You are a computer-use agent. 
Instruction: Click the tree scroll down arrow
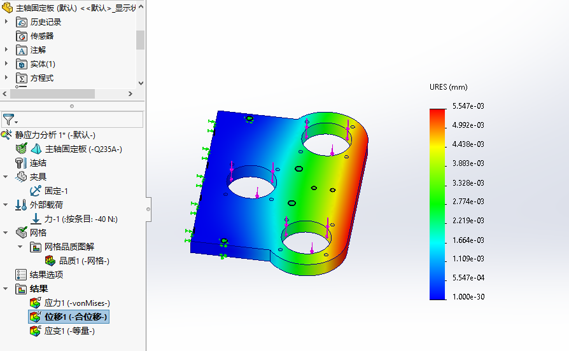pyautogui.click(x=141, y=83)
